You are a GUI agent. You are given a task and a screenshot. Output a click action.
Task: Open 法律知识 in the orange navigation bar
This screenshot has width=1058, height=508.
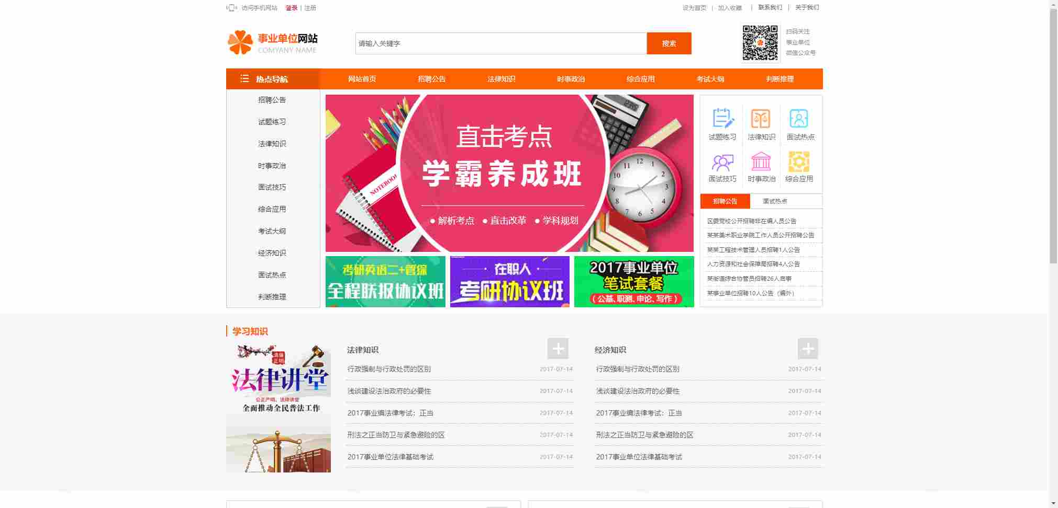point(501,79)
